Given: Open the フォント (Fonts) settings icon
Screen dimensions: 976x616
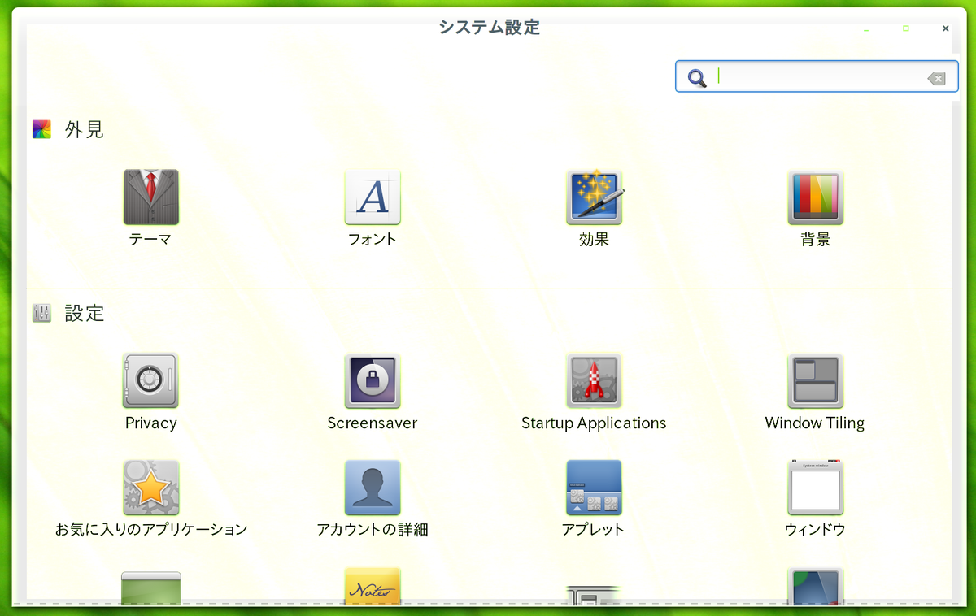Looking at the screenshot, I should (x=373, y=197).
